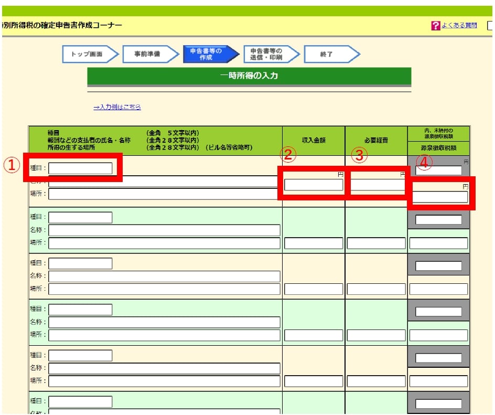Click the second row's 名称 field
Screen dimensions: 495x415
[164, 230]
